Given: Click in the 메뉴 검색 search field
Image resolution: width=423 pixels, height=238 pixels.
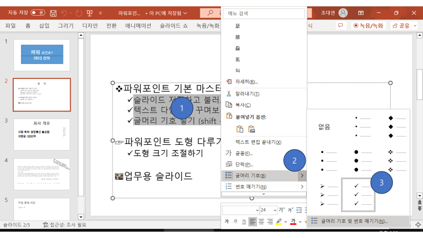Looking at the screenshot, I should (x=264, y=14).
